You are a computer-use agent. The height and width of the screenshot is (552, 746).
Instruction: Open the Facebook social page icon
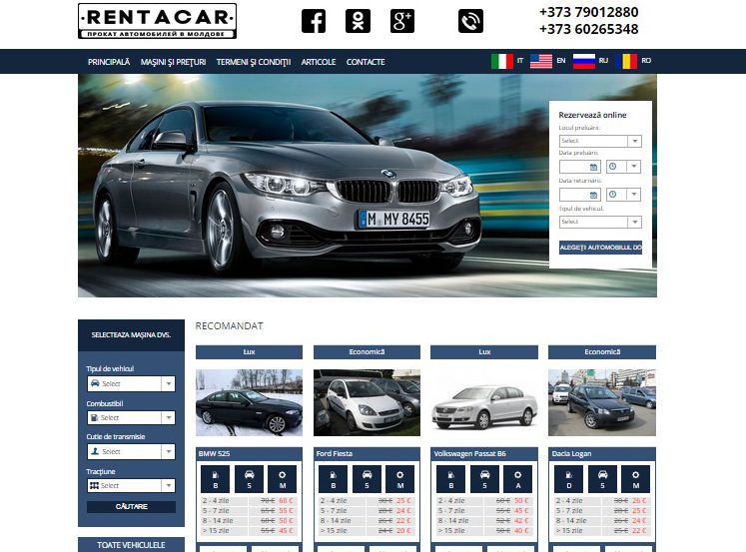tap(314, 21)
